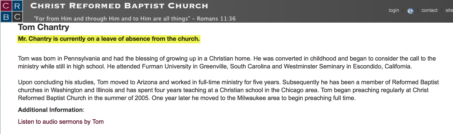Click the partially visible "site" header link
This screenshot has width=453, height=134.
click(449, 10)
